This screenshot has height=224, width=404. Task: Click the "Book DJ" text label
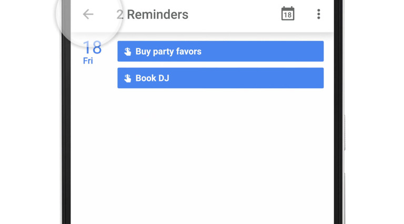pyautogui.click(x=152, y=78)
